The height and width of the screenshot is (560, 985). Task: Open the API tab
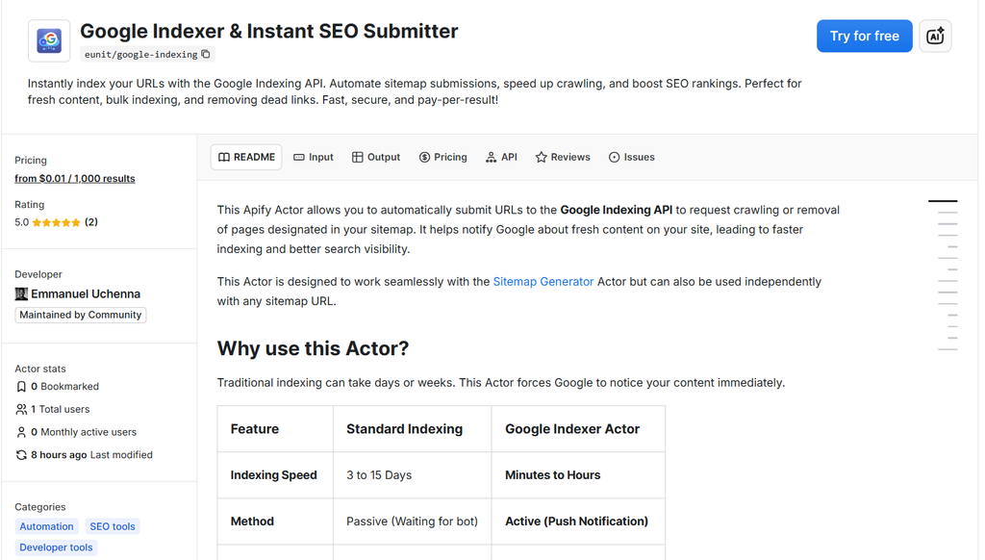pyautogui.click(x=501, y=157)
